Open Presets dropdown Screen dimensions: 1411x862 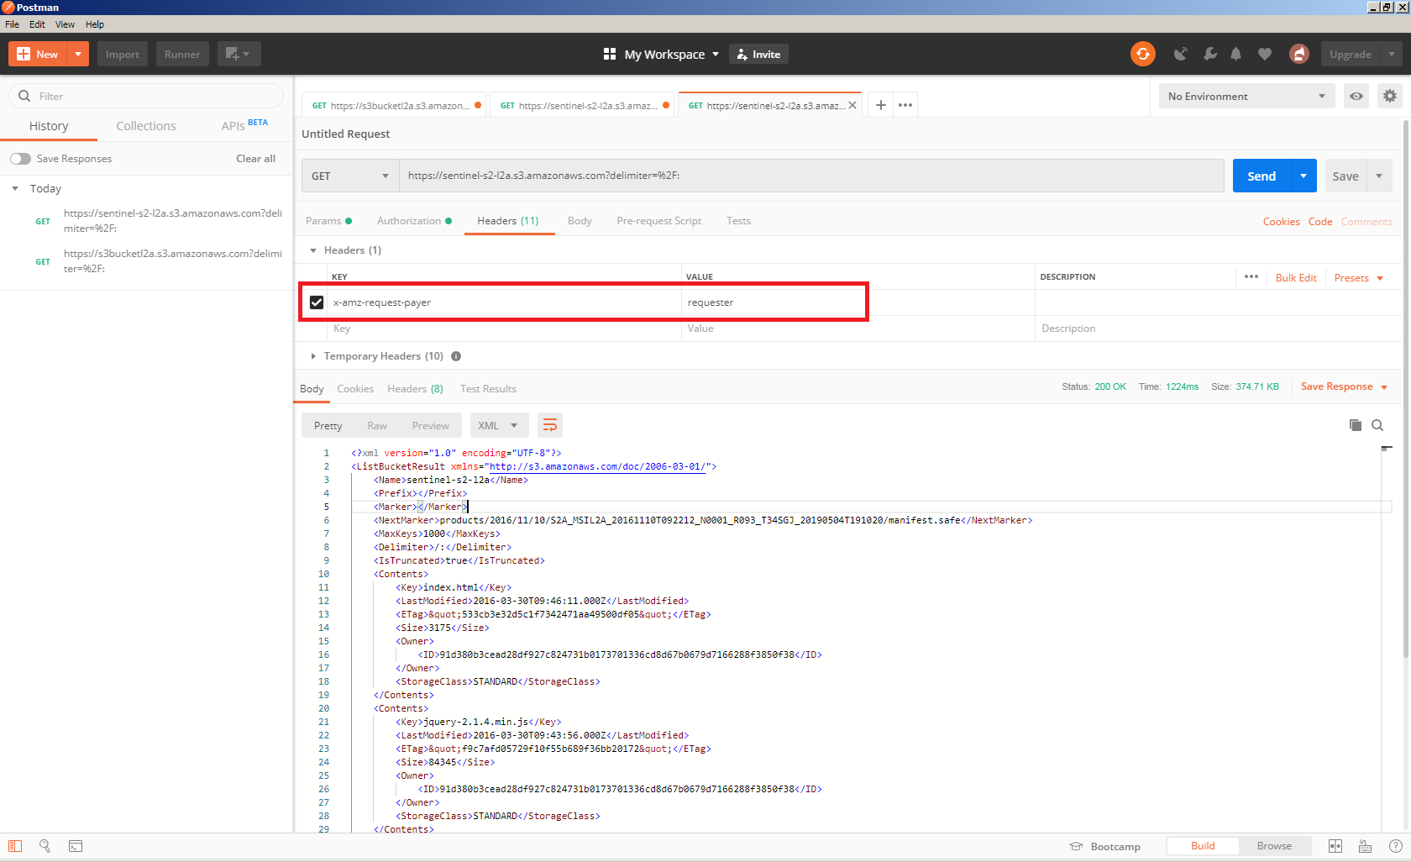pyautogui.click(x=1359, y=278)
